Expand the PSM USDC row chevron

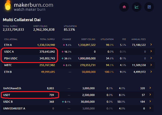click(x=151, y=58)
